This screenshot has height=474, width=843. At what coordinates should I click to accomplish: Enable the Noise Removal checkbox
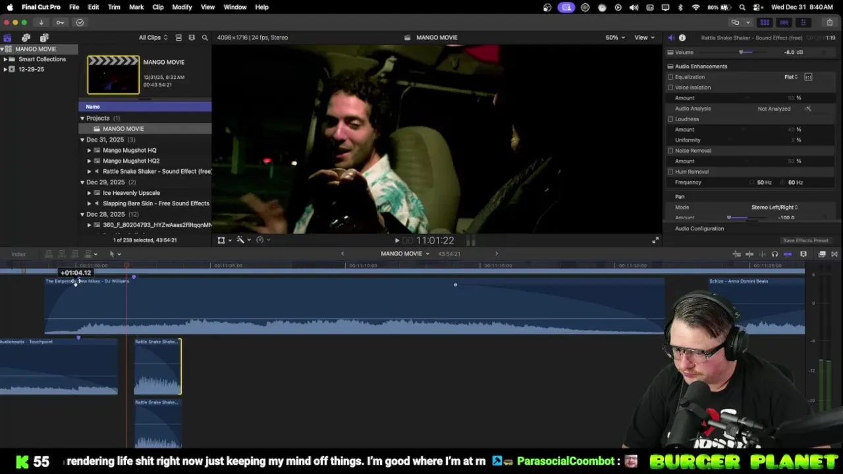[x=670, y=151]
